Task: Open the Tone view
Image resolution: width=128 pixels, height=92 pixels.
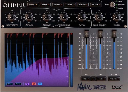Action: pyautogui.click(x=18, y=84)
